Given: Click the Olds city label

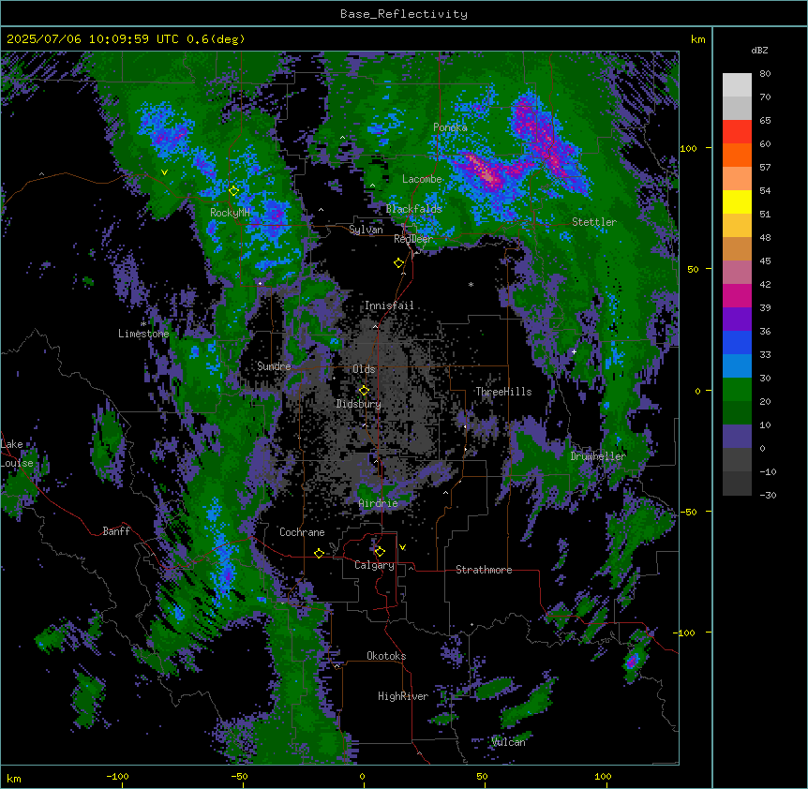Looking at the screenshot, I should pyautogui.click(x=364, y=369).
